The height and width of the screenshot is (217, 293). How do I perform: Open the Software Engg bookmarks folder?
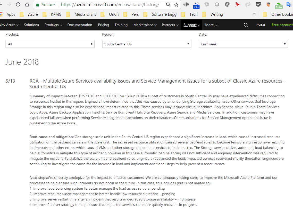[160, 14]
